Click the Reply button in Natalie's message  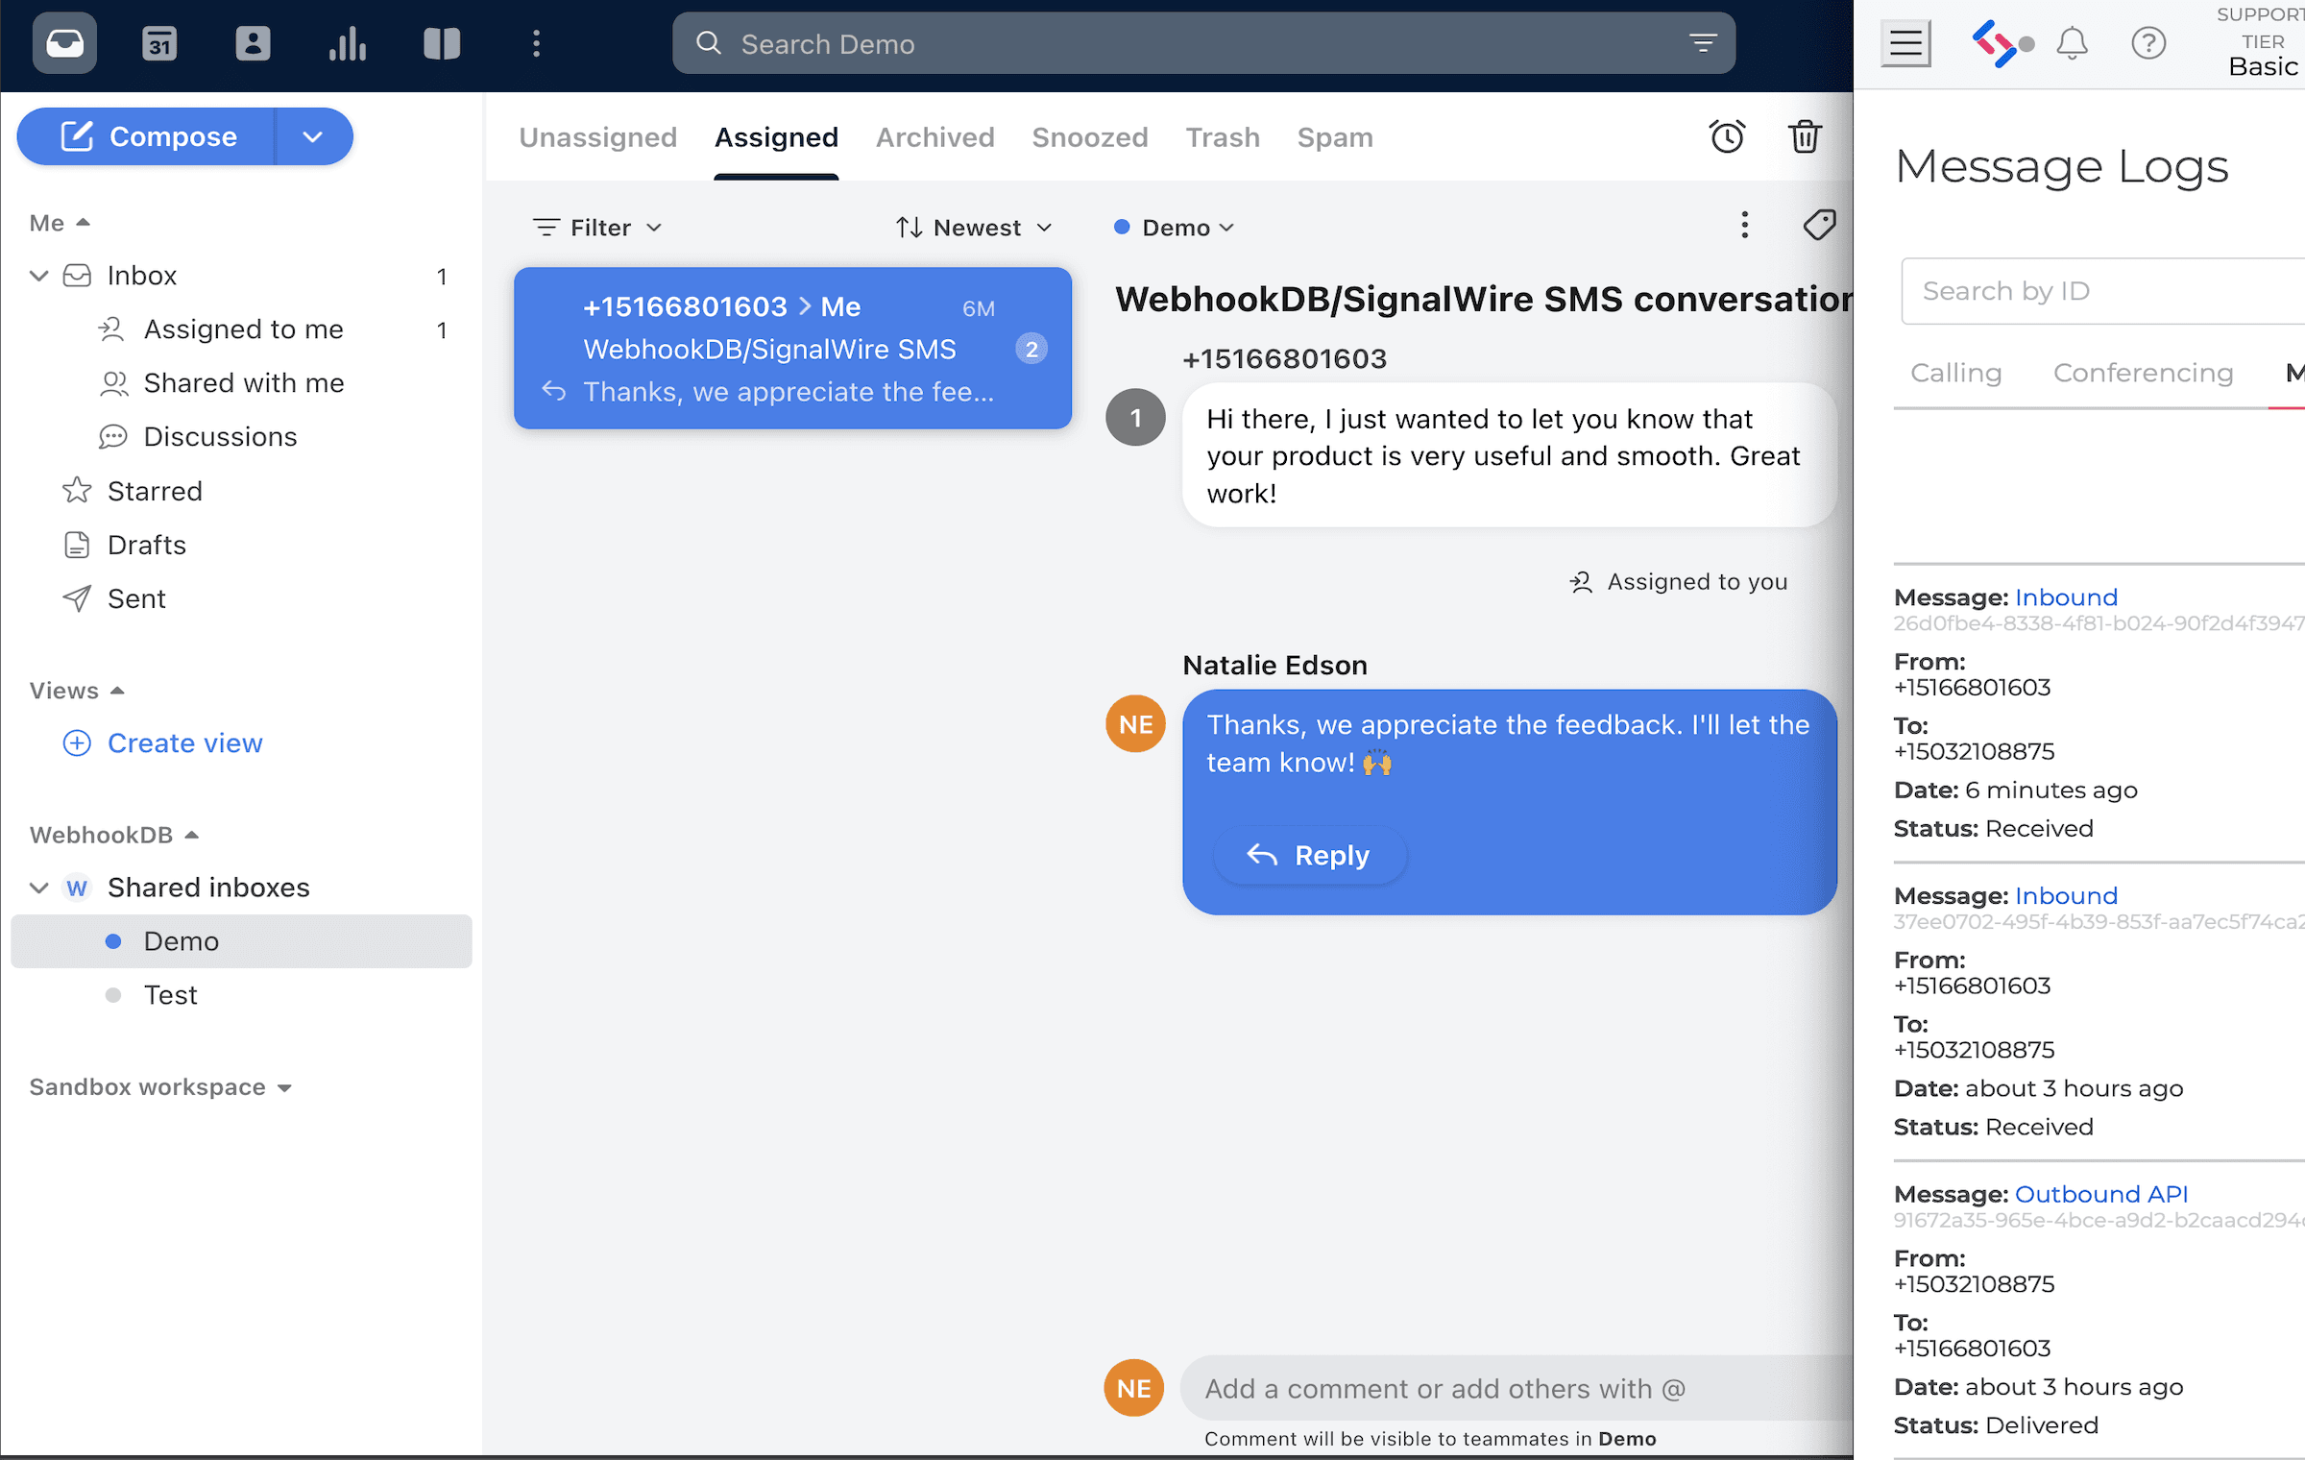(1310, 855)
